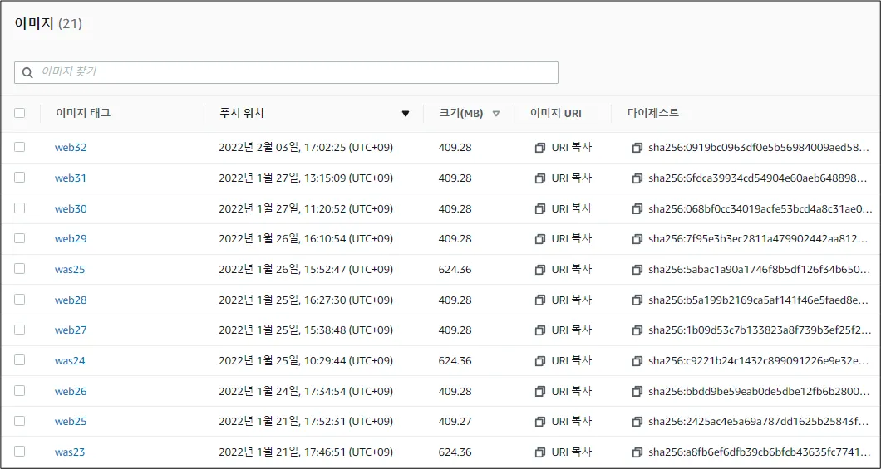881x469 pixels.
Task: Open the was24 image tag link
Action: point(70,361)
